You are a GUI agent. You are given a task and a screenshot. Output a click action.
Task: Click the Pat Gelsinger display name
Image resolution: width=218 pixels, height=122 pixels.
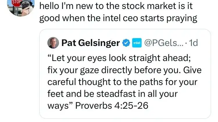(x=91, y=43)
